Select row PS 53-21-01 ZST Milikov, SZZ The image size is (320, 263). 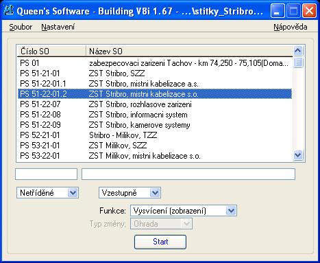(x=155, y=146)
